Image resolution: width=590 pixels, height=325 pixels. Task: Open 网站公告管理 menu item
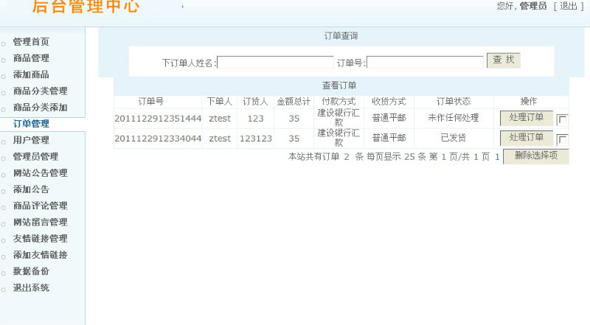(40, 173)
